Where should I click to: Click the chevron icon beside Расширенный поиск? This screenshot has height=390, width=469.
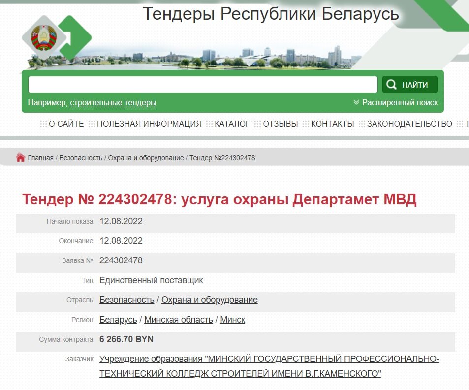[x=356, y=102]
